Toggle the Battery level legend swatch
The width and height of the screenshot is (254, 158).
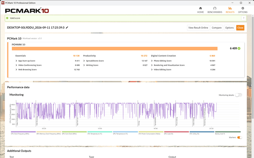point(228,132)
